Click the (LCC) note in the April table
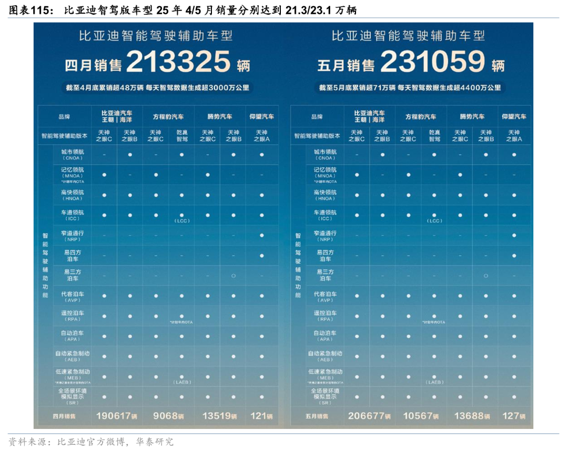 tap(182, 221)
